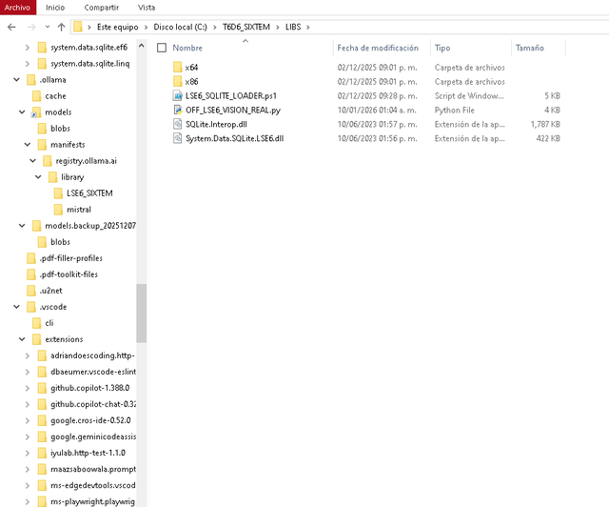Open the x64 folder icon
Image resolution: width=609 pixels, height=507 pixels.
coord(178,68)
